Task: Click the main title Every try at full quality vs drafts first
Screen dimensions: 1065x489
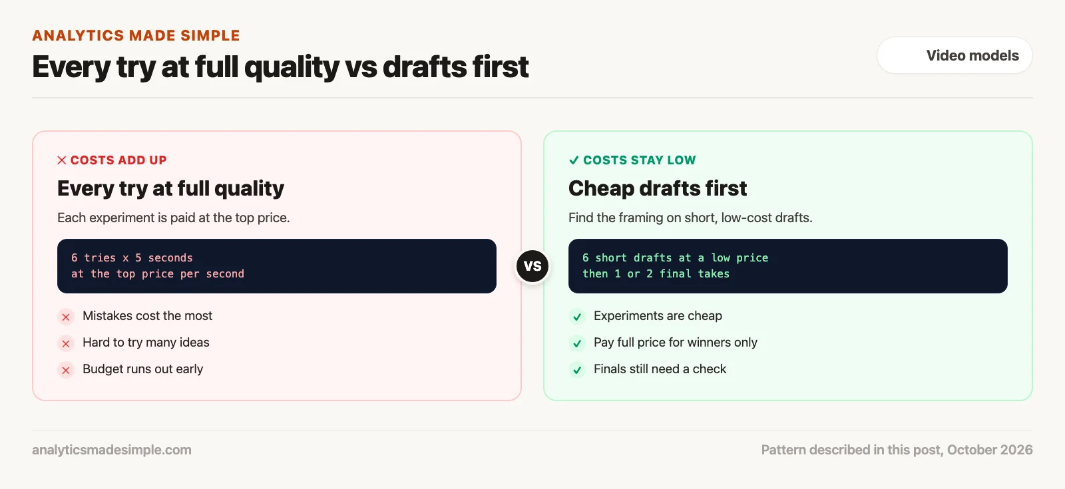Action: click(280, 67)
